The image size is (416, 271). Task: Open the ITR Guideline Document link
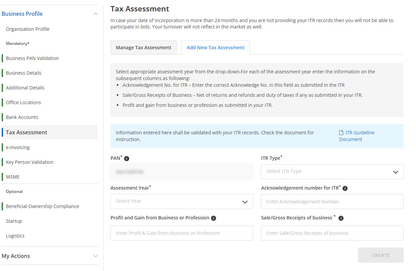pos(359,136)
